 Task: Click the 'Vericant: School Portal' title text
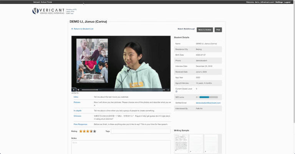(x=42, y=2)
